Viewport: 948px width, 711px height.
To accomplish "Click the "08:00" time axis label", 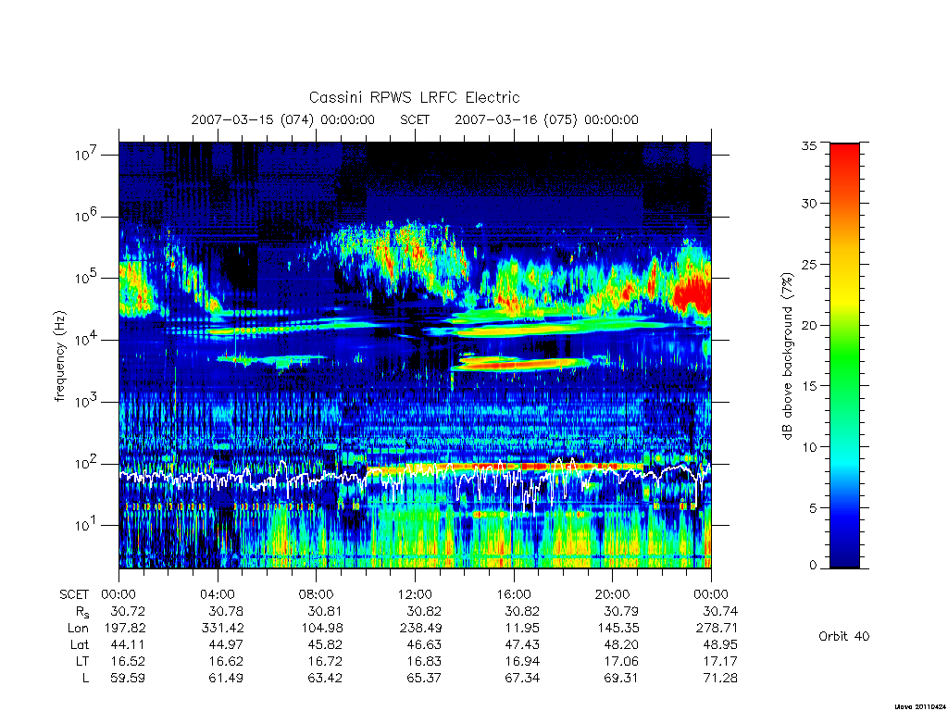I will 316,594.
